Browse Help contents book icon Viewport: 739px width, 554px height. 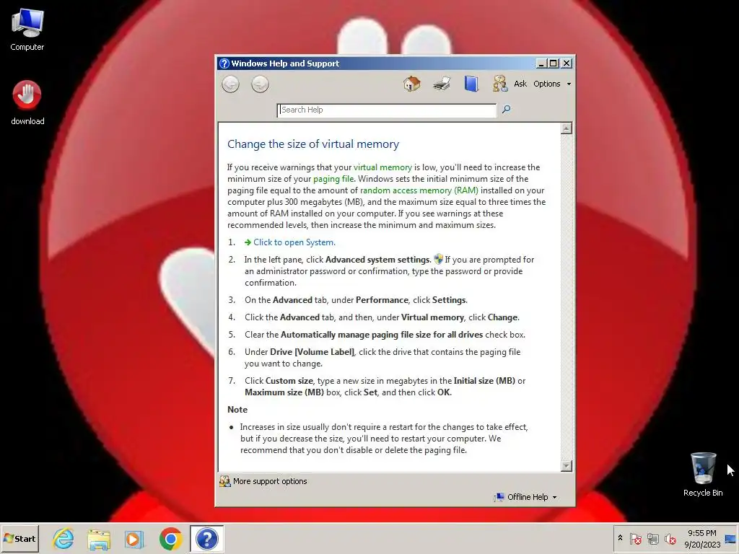(x=471, y=84)
